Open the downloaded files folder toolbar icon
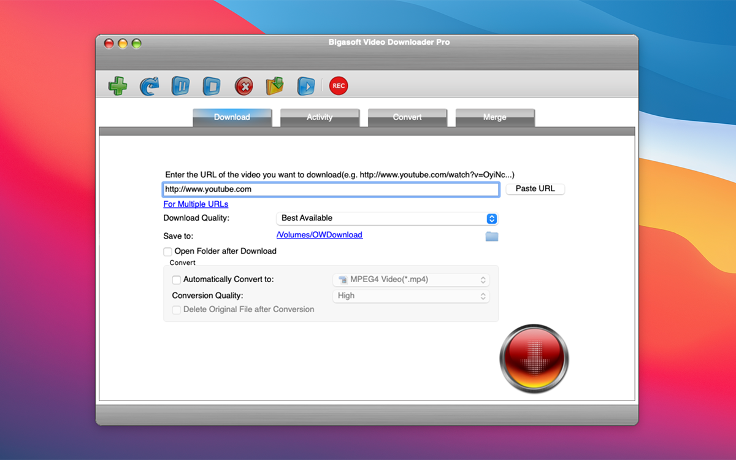 pos(275,86)
